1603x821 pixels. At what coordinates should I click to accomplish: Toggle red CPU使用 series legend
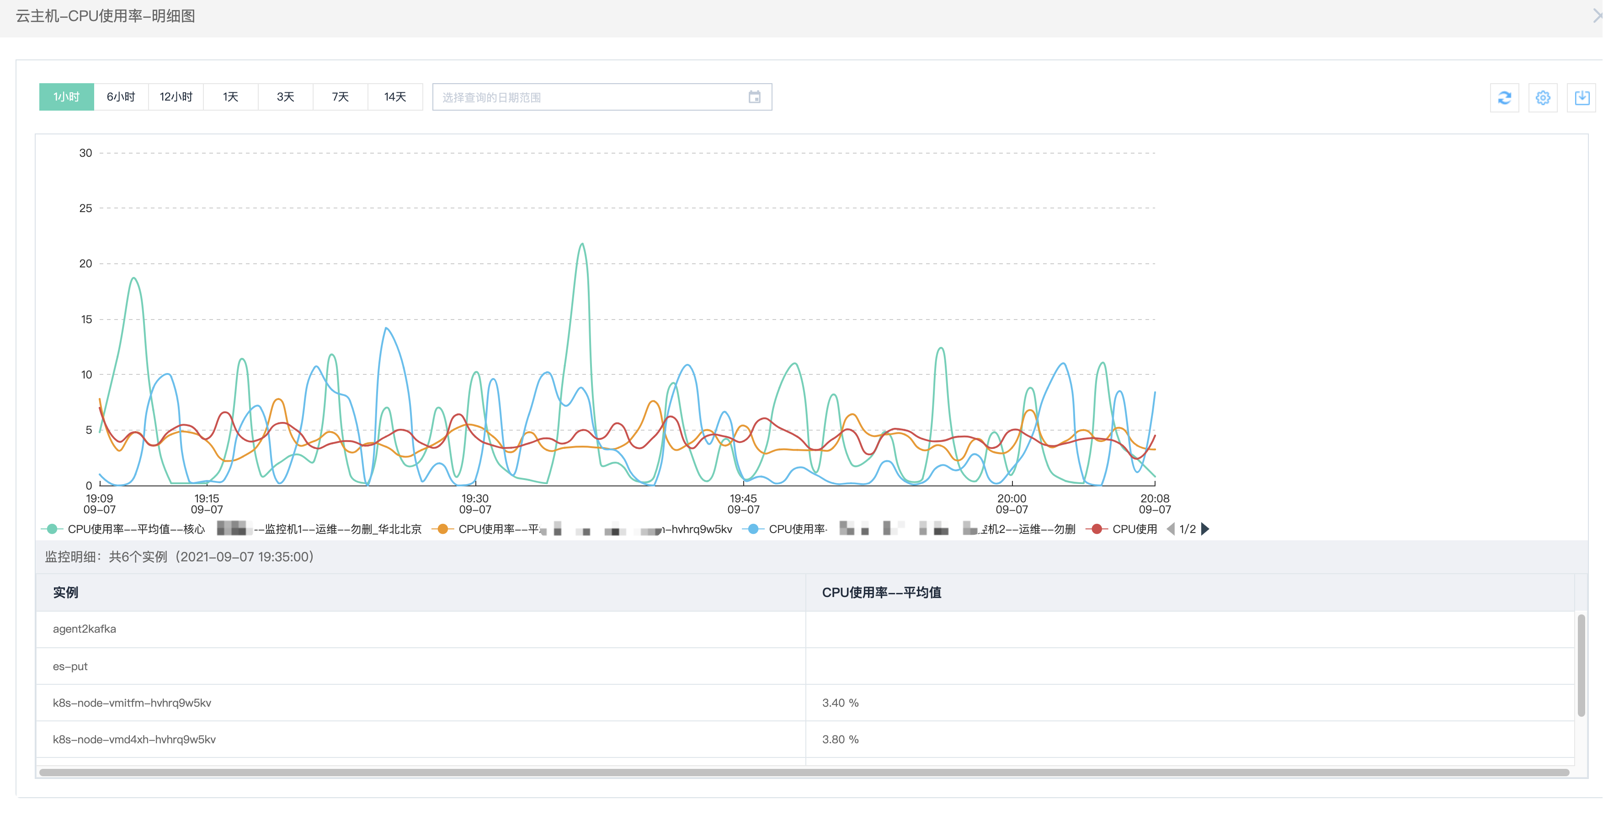tap(1097, 529)
